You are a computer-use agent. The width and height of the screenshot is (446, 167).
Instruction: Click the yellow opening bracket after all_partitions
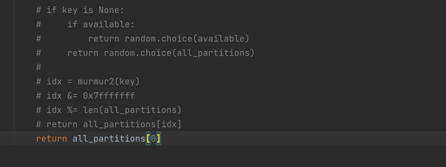coord(148,138)
